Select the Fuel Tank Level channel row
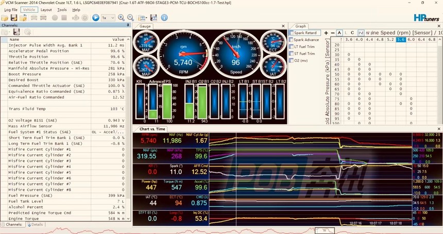Screen dimensions: 443x234 pos(66,201)
